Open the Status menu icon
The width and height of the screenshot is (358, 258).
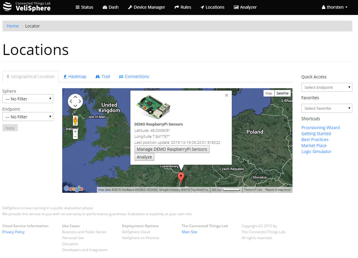pyautogui.click(x=77, y=7)
